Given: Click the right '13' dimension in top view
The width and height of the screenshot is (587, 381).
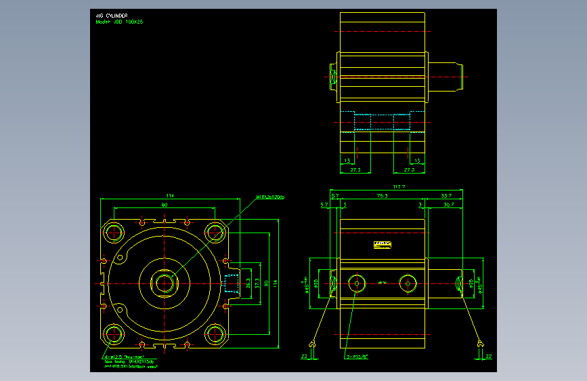Looking at the screenshot, I should (x=418, y=161).
